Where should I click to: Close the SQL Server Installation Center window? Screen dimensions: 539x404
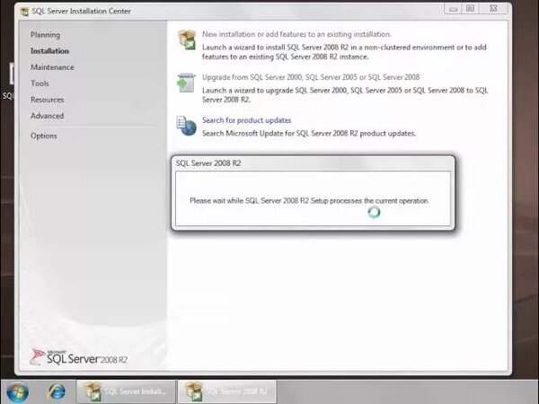[493, 9]
